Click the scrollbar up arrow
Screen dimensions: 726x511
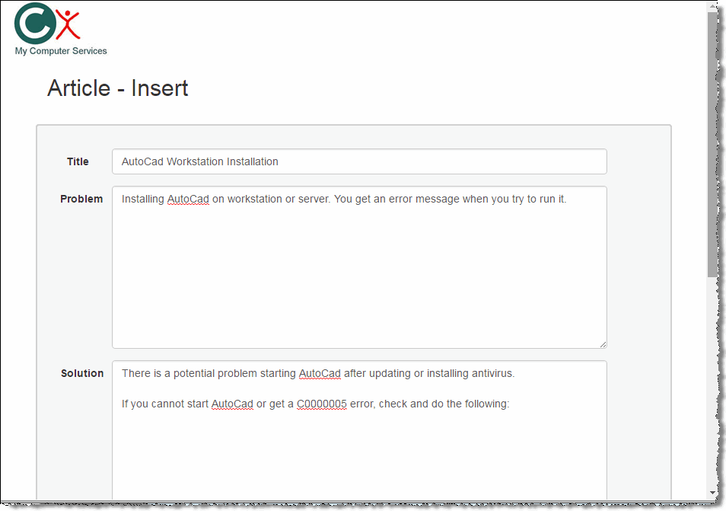[x=714, y=8]
